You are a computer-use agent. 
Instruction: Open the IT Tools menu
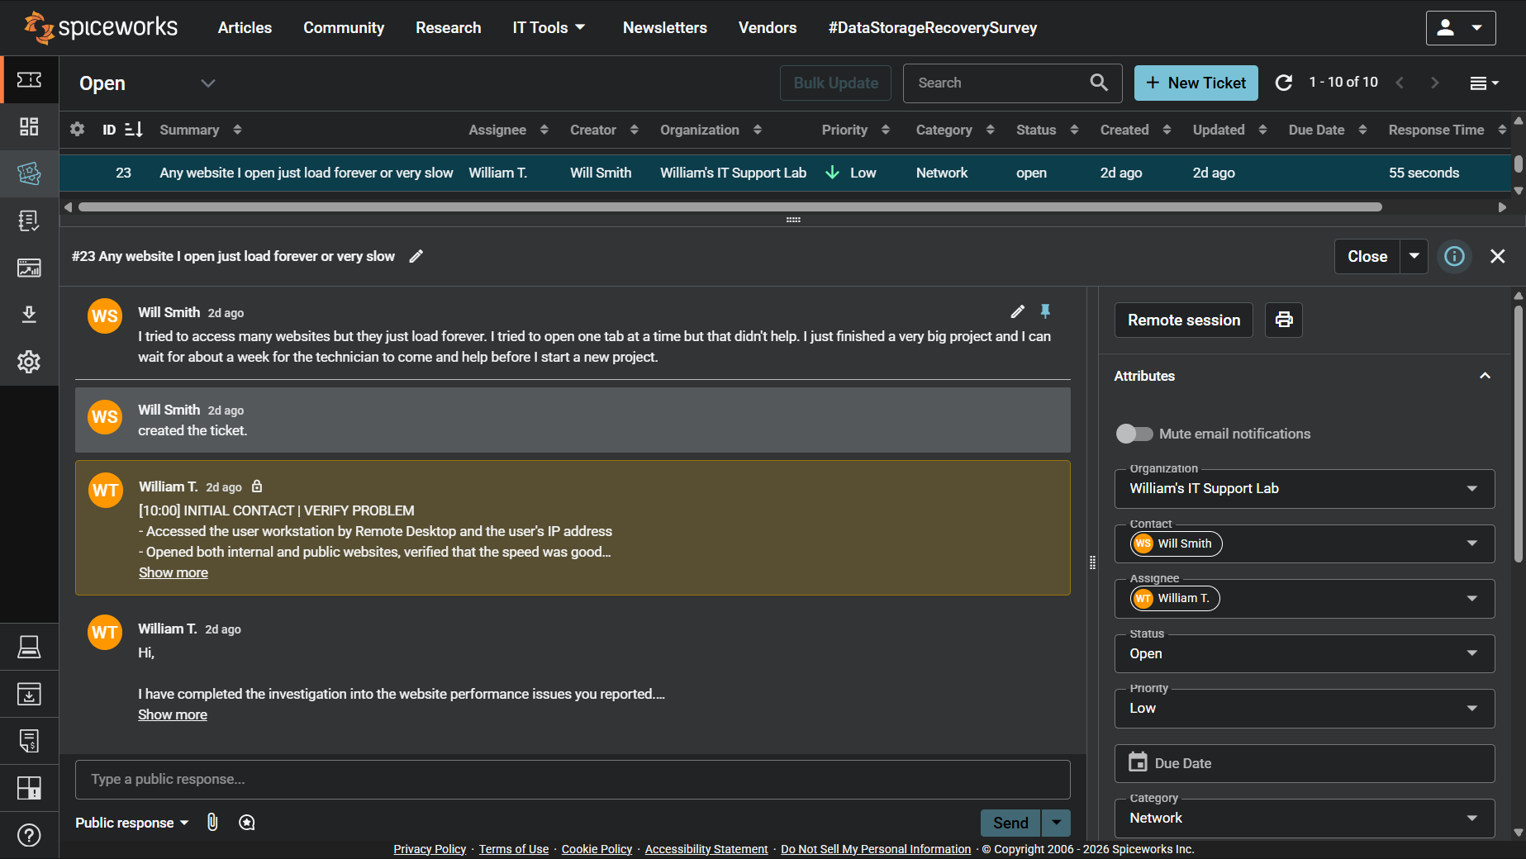549,27
